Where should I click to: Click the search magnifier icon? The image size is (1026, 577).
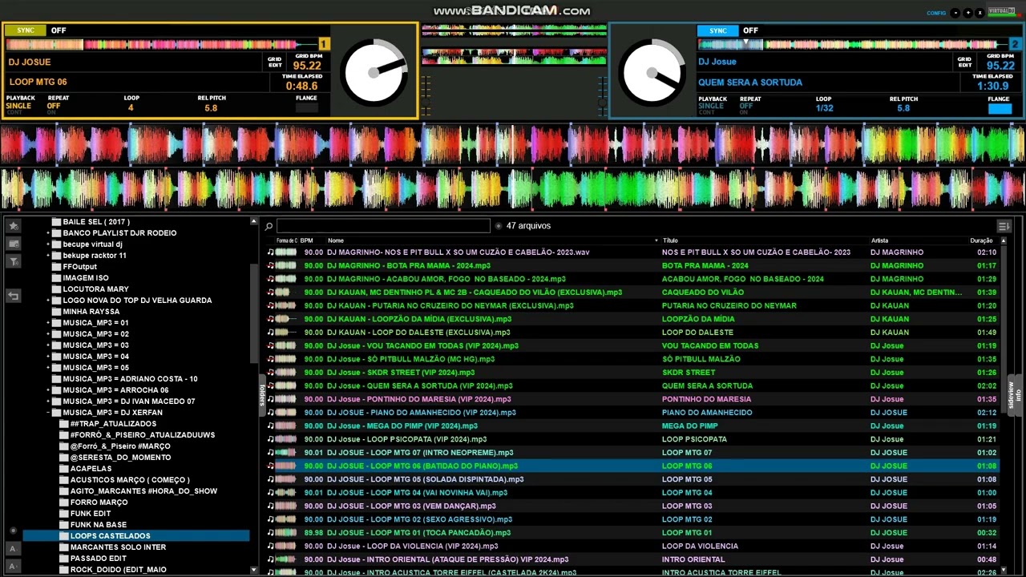269,227
